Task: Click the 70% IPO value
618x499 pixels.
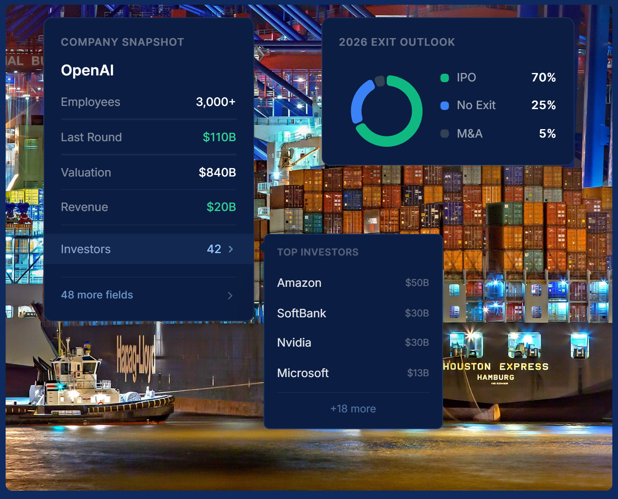Action: pyautogui.click(x=543, y=77)
